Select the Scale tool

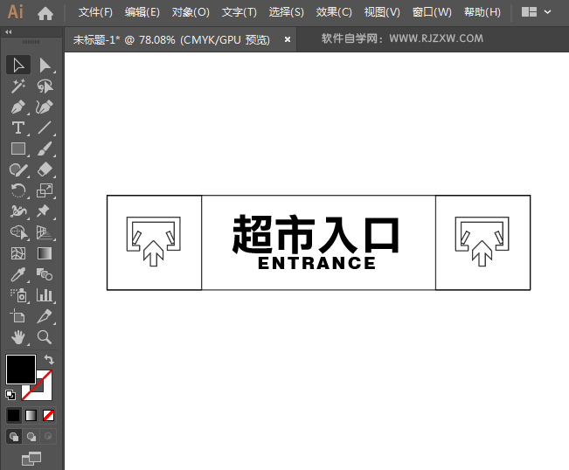click(45, 190)
